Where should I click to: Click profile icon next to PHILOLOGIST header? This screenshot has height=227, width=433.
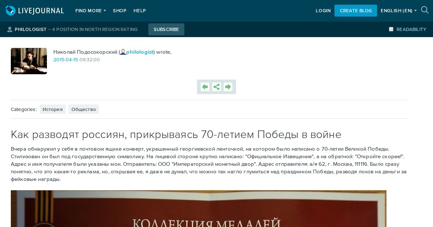[10, 30]
